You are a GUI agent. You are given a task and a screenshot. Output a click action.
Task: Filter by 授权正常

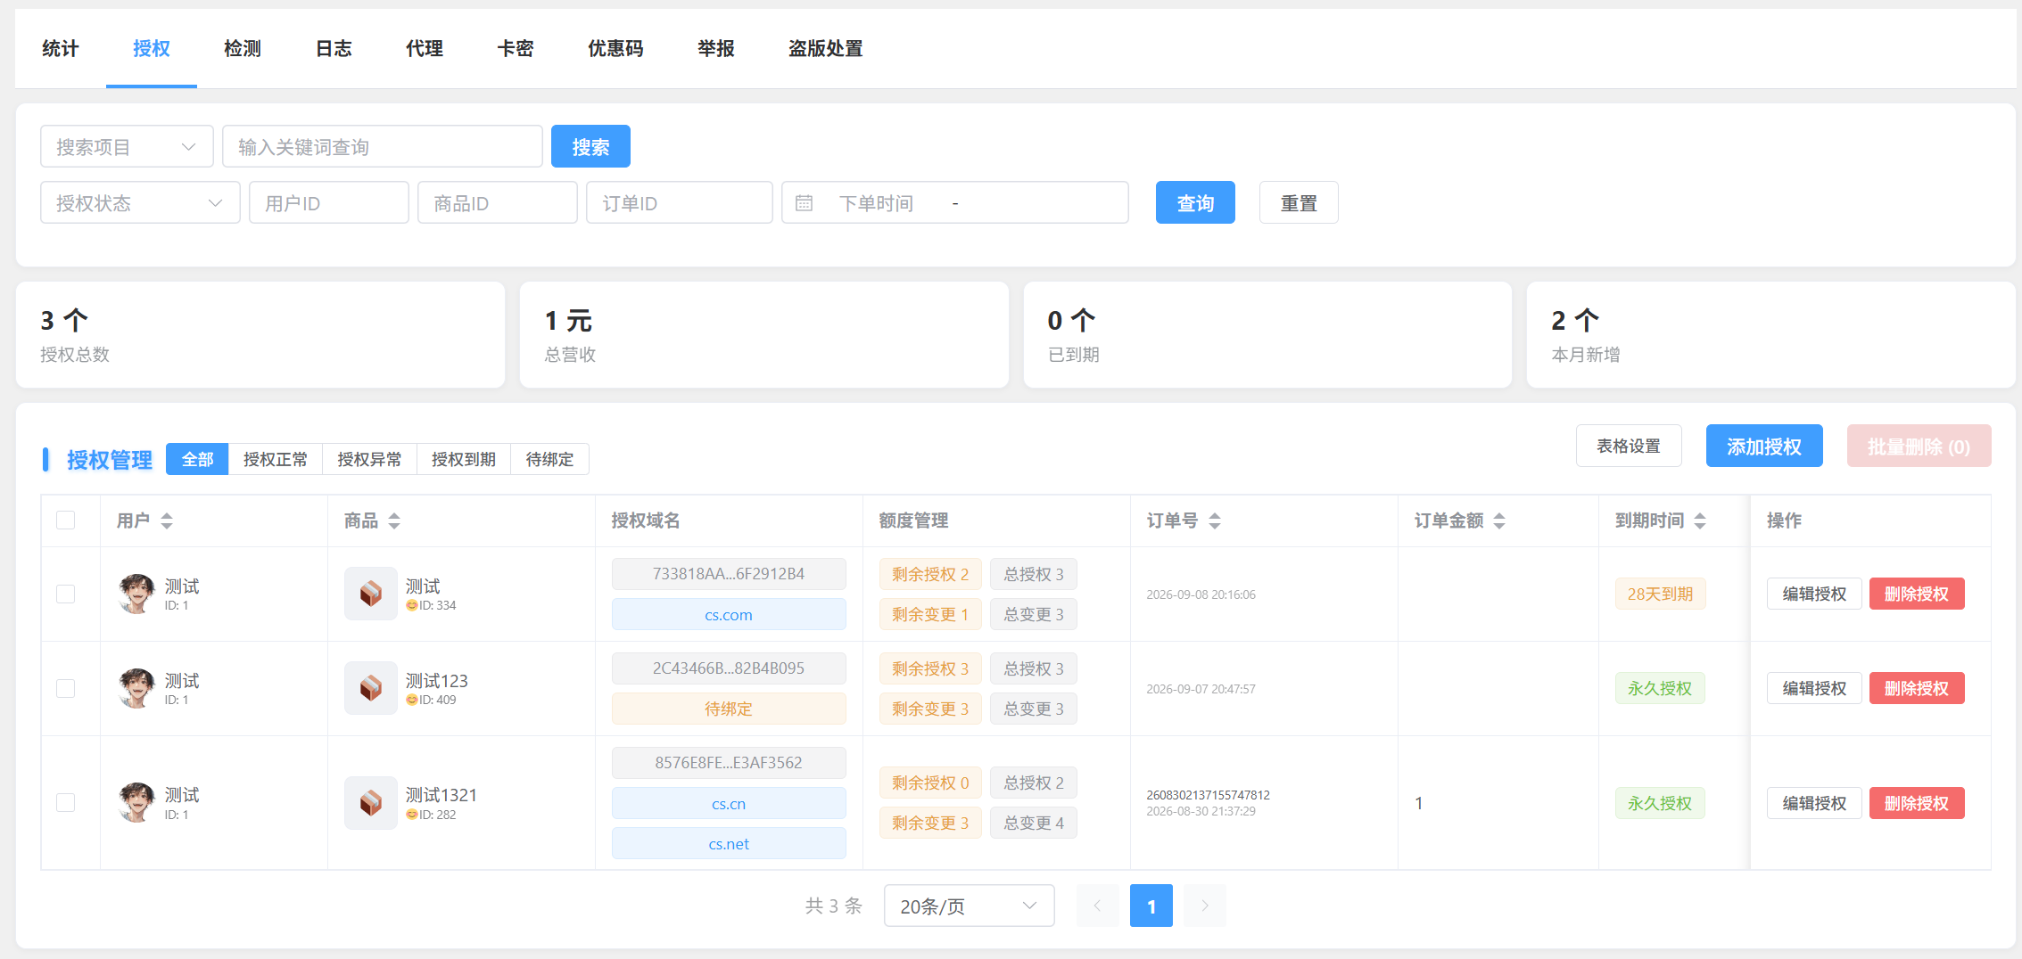point(276,459)
